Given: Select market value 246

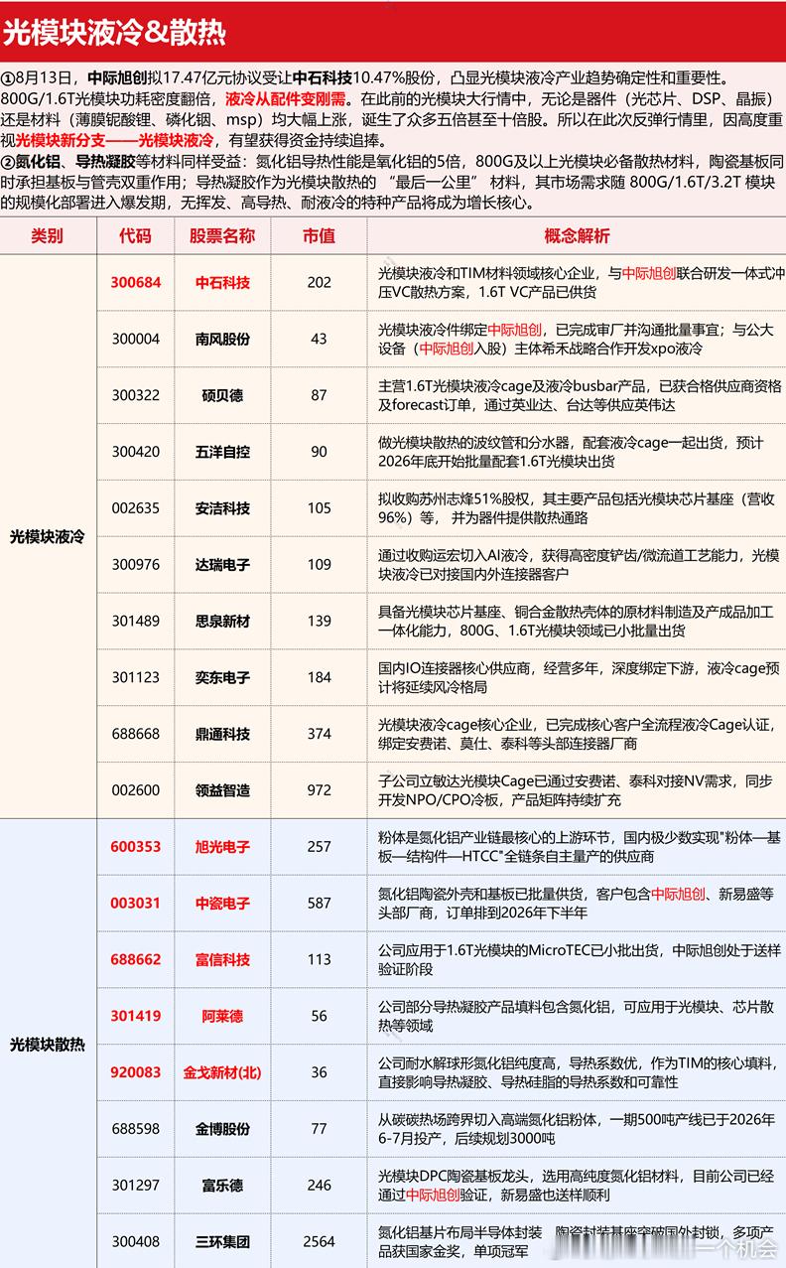Looking at the screenshot, I should (x=319, y=1186).
